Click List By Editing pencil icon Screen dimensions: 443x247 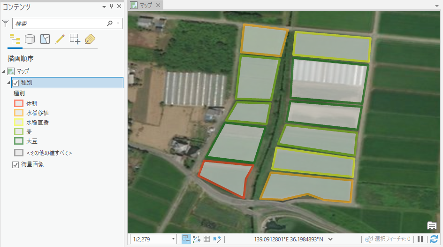[x=60, y=39]
